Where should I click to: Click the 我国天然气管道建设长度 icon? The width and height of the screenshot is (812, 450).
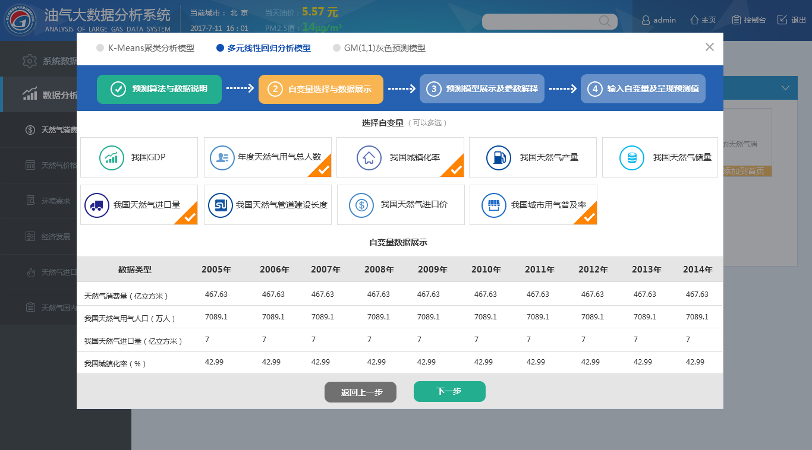coord(221,205)
